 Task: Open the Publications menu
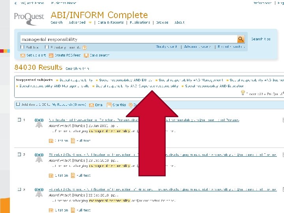pyautogui.click(x=140, y=22)
